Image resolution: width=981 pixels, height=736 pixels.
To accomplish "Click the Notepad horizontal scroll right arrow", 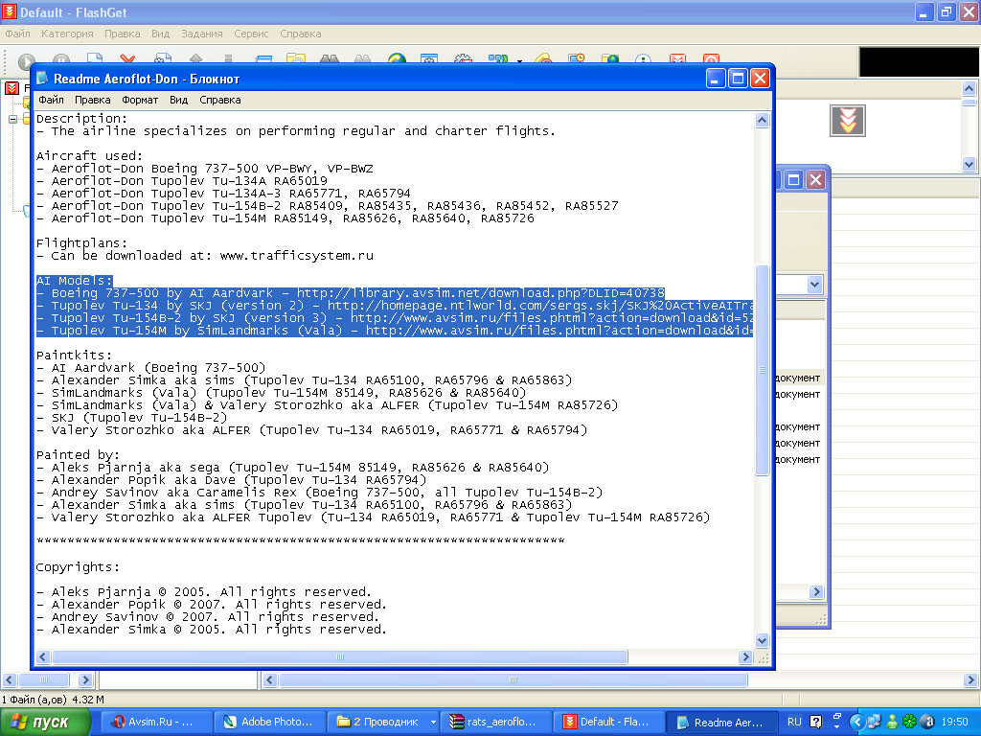I will coord(745,657).
